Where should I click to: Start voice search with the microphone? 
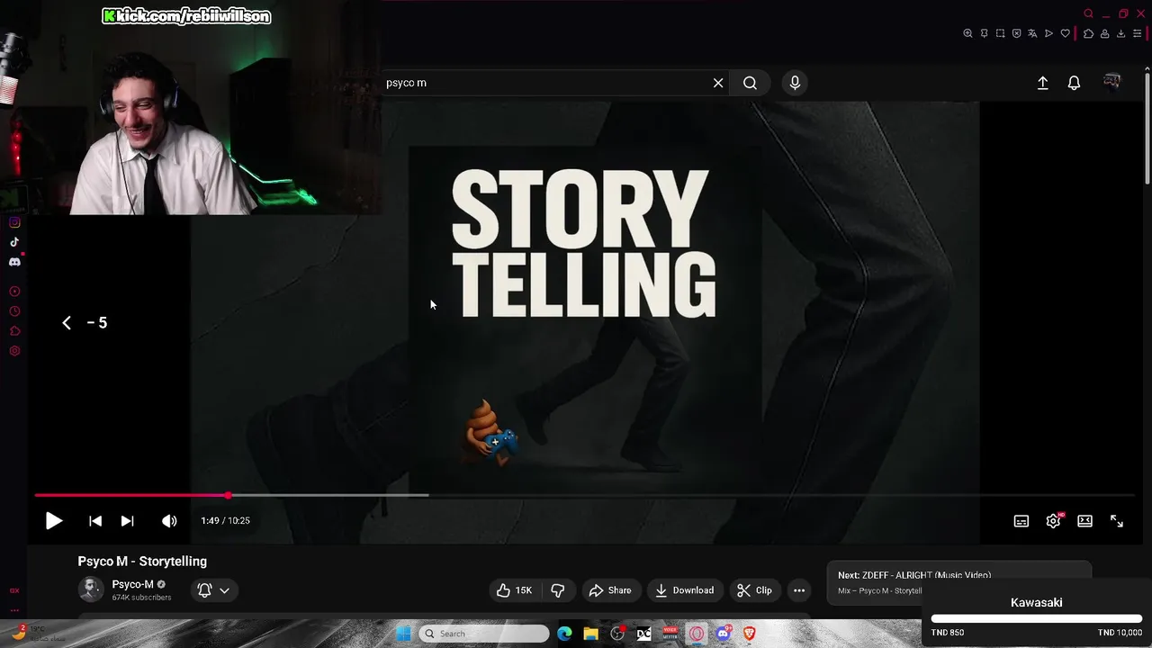(x=795, y=83)
